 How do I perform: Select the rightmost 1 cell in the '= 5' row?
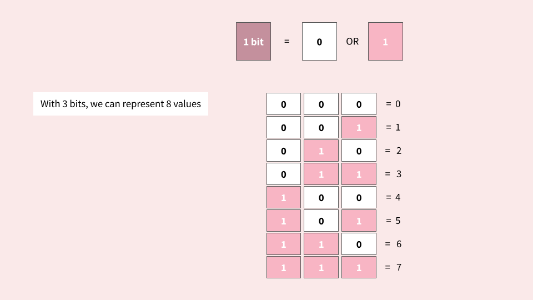click(359, 221)
